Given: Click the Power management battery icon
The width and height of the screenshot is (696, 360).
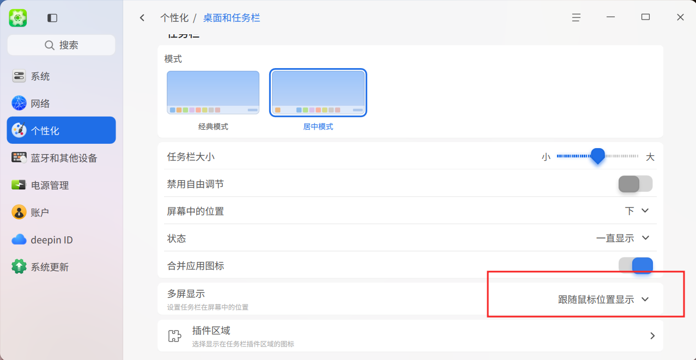Looking at the screenshot, I should pyautogui.click(x=19, y=185).
